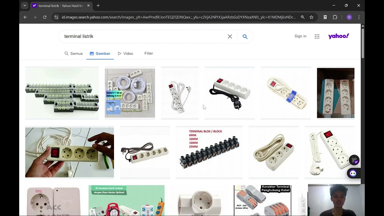Switch to the Video tab
384x216 pixels.
point(125,53)
